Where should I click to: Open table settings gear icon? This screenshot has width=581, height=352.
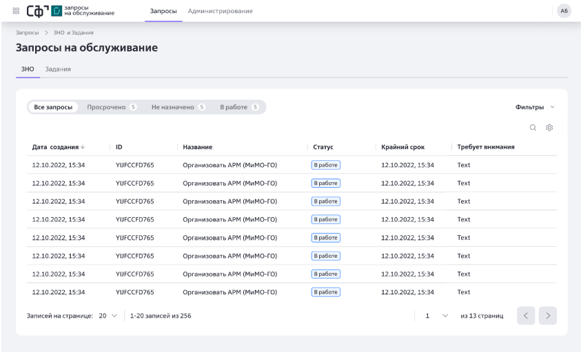[x=549, y=128]
